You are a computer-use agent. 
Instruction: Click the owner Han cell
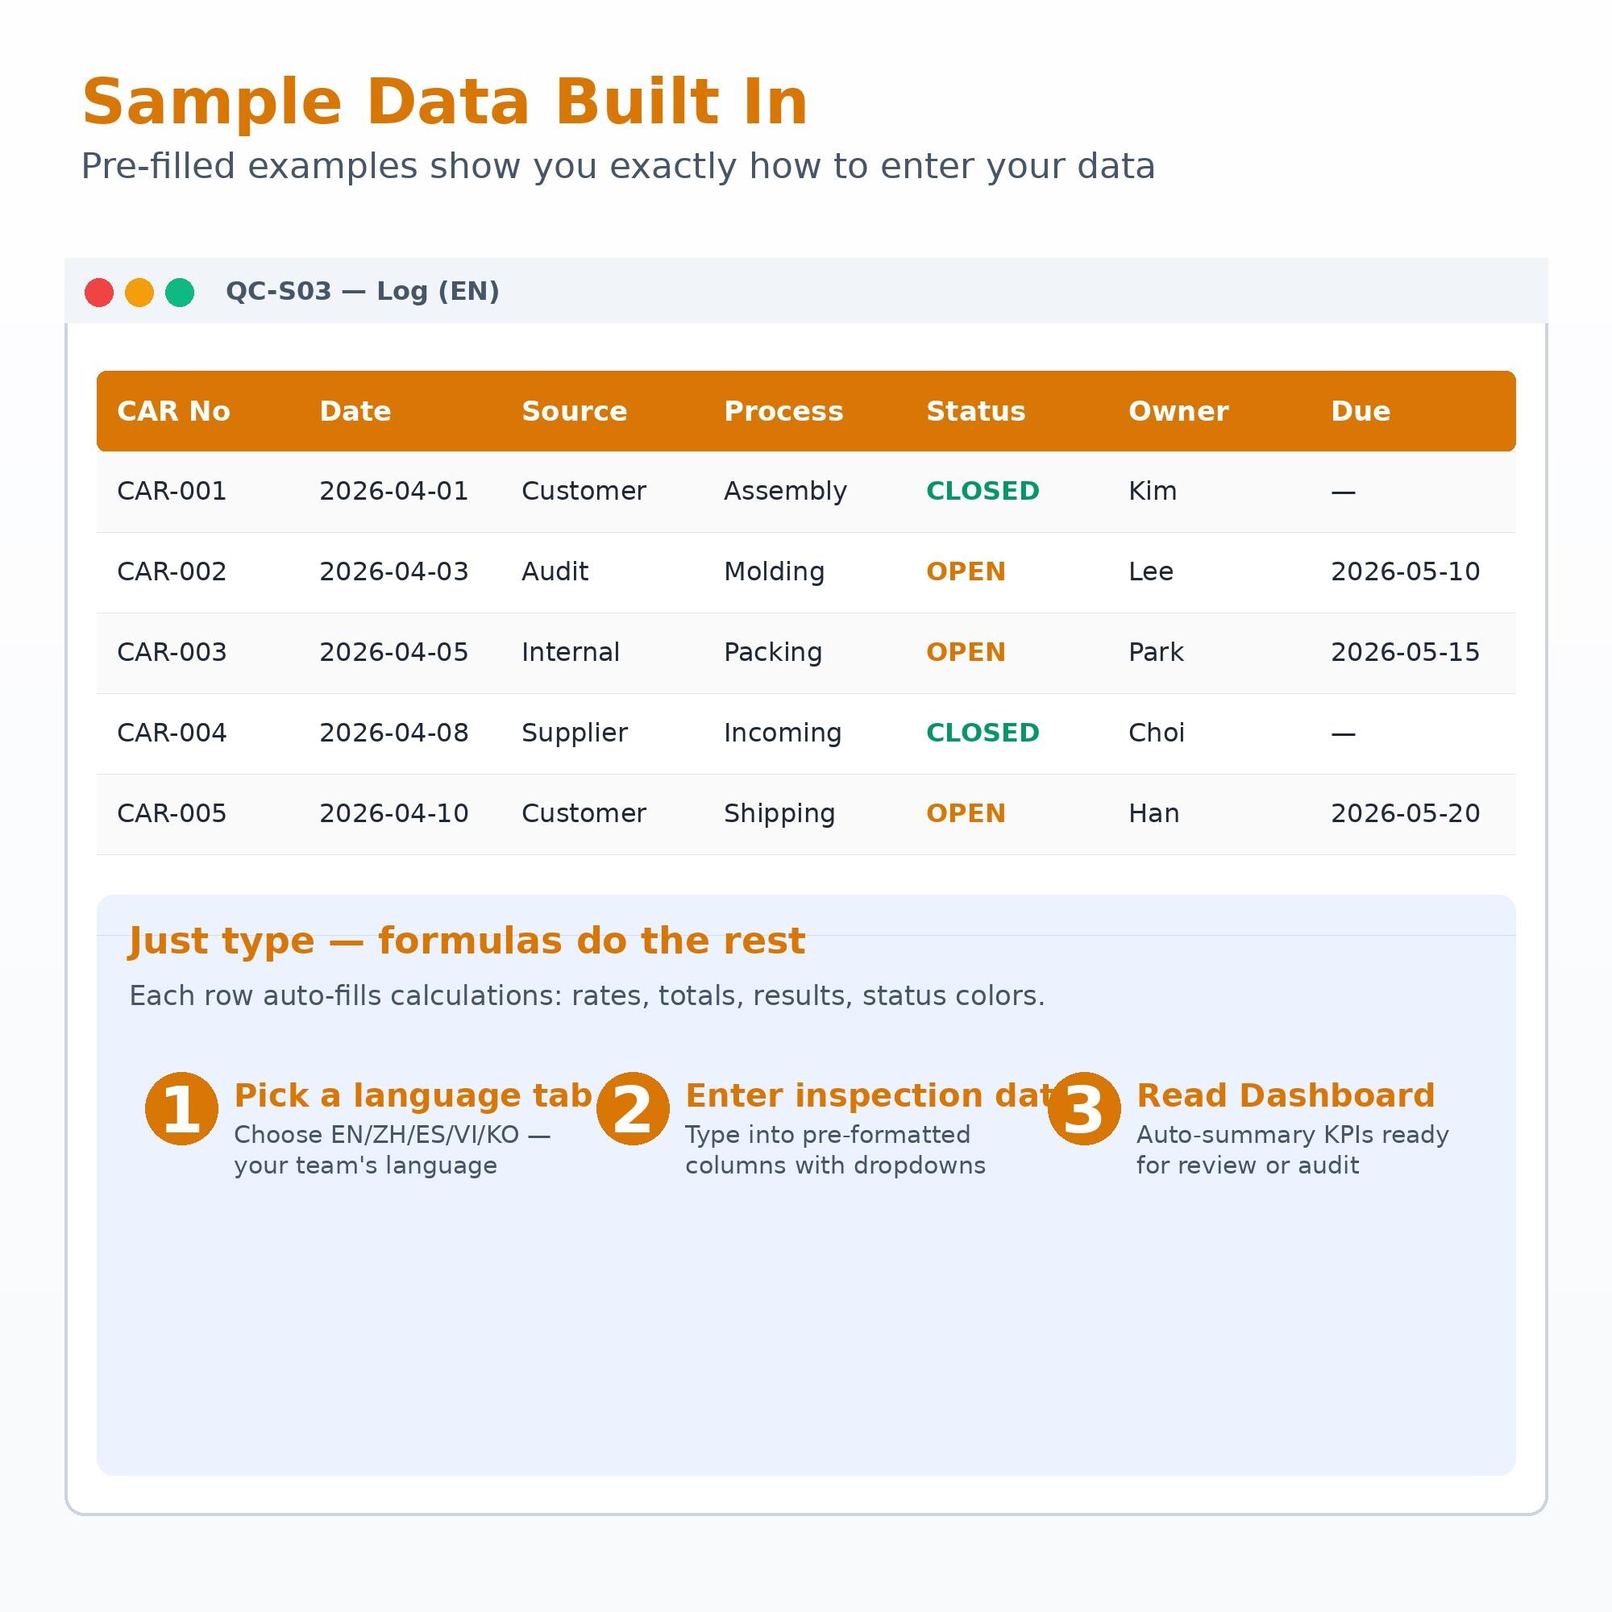pos(1154,813)
